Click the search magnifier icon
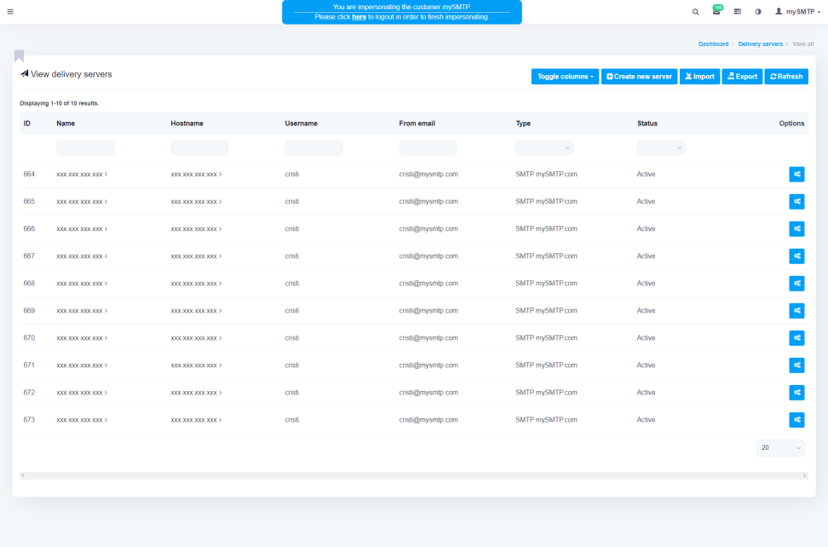The image size is (828, 547). pos(695,12)
